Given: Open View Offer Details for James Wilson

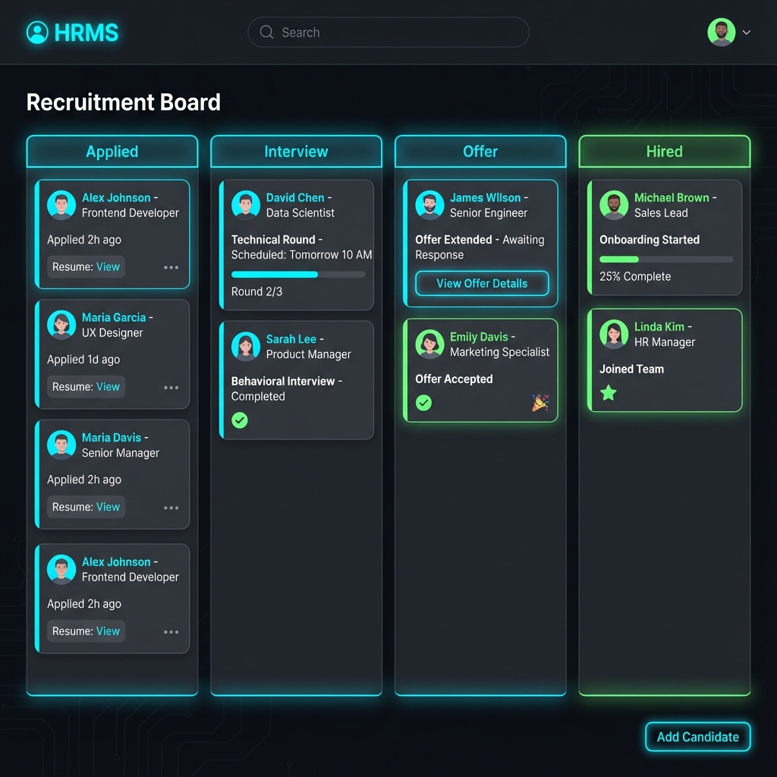Looking at the screenshot, I should tap(482, 284).
